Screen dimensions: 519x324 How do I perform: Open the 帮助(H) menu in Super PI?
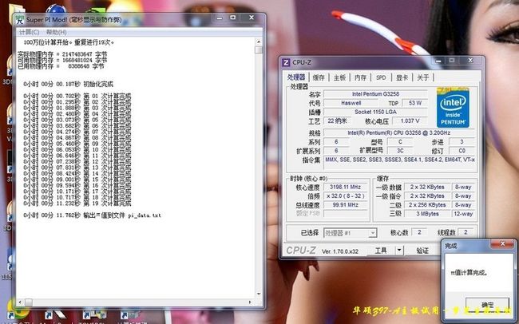(x=56, y=32)
